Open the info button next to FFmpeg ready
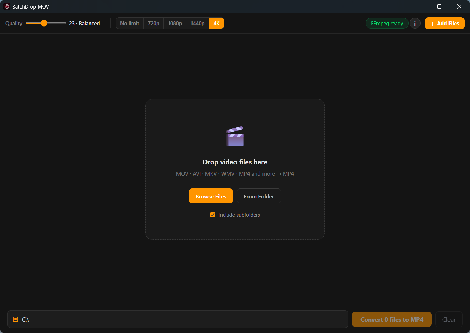Screen dimensions: 470x333 (x=415, y=24)
